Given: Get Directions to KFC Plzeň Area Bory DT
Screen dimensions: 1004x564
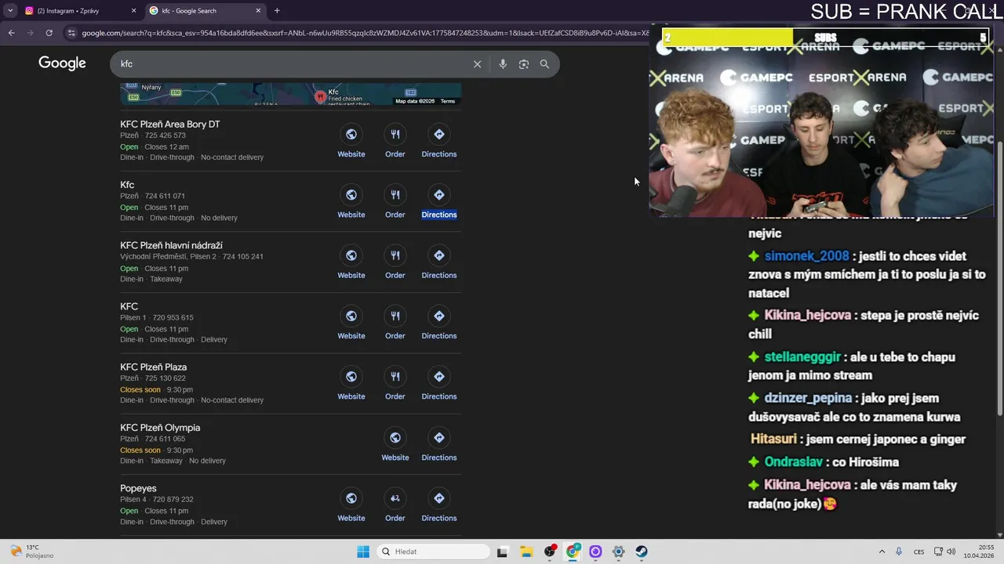Looking at the screenshot, I should [x=439, y=143].
